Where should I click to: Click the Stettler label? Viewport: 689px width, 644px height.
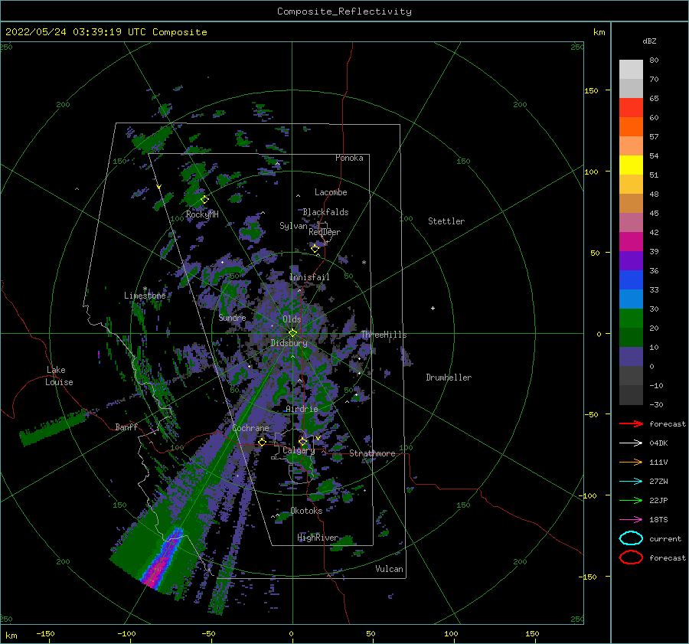[446, 221]
